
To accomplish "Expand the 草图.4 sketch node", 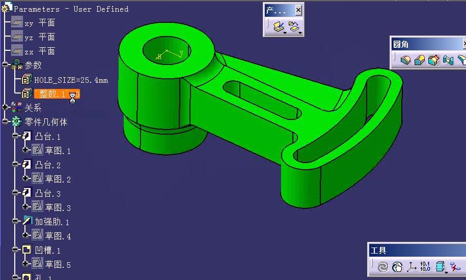I will (x=25, y=235).
